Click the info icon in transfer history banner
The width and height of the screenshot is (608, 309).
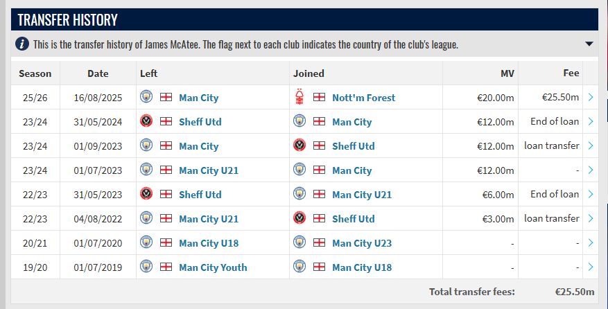coord(22,44)
